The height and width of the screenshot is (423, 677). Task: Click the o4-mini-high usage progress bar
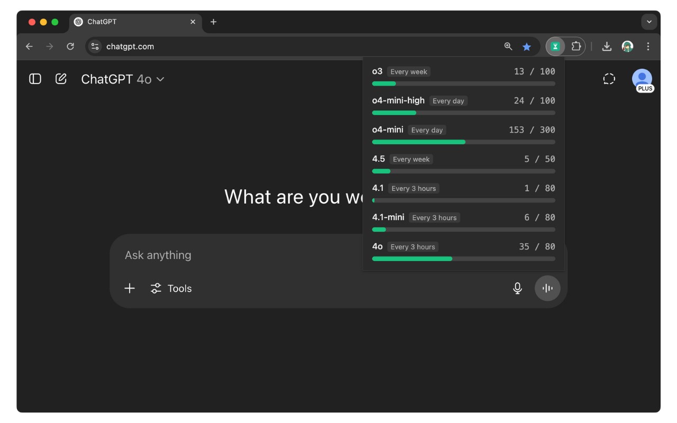(464, 113)
